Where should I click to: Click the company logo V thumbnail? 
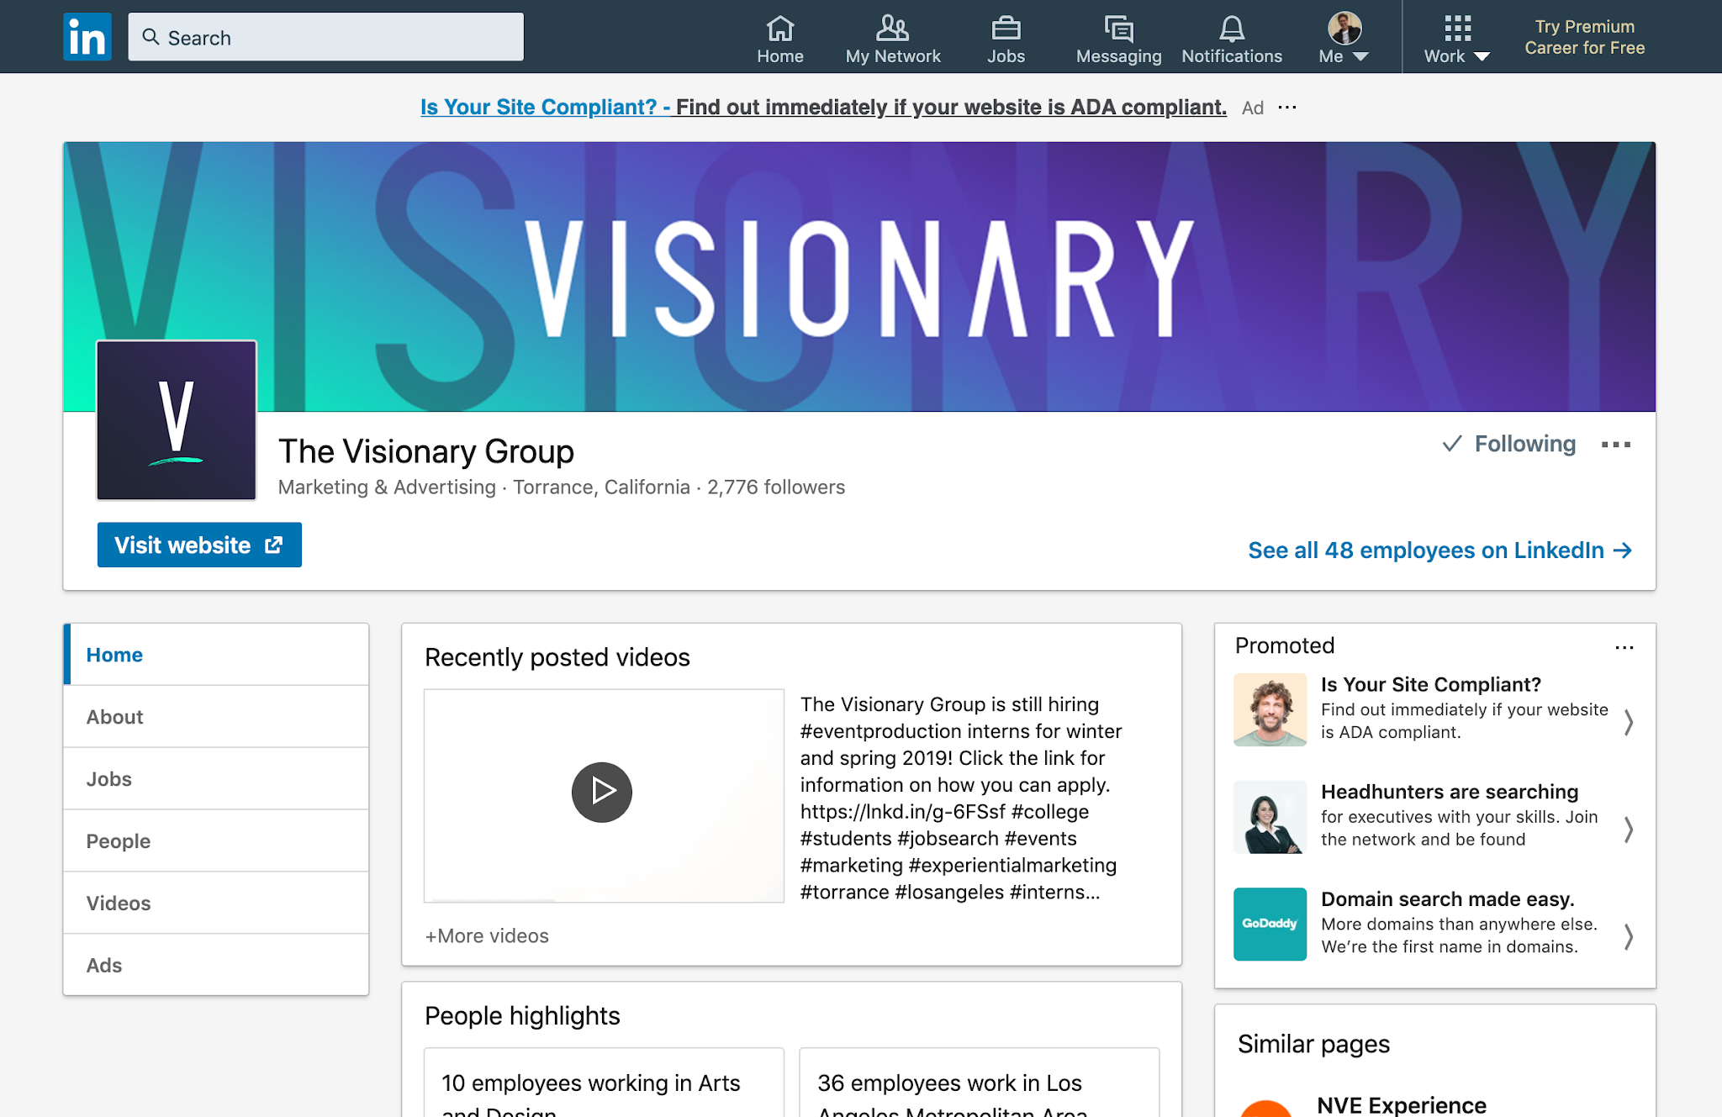(x=177, y=420)
